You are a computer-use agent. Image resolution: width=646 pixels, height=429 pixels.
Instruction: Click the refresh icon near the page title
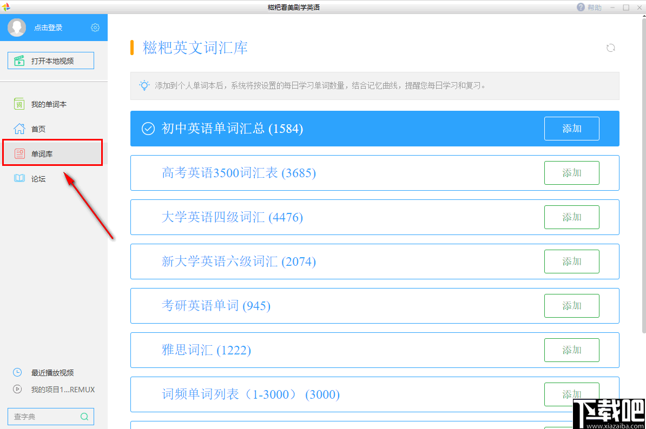coord(611,48)
